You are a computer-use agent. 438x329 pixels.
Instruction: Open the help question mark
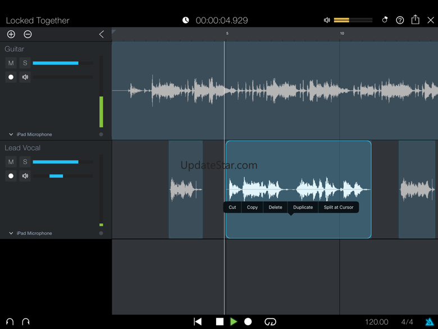click(400, 20)
